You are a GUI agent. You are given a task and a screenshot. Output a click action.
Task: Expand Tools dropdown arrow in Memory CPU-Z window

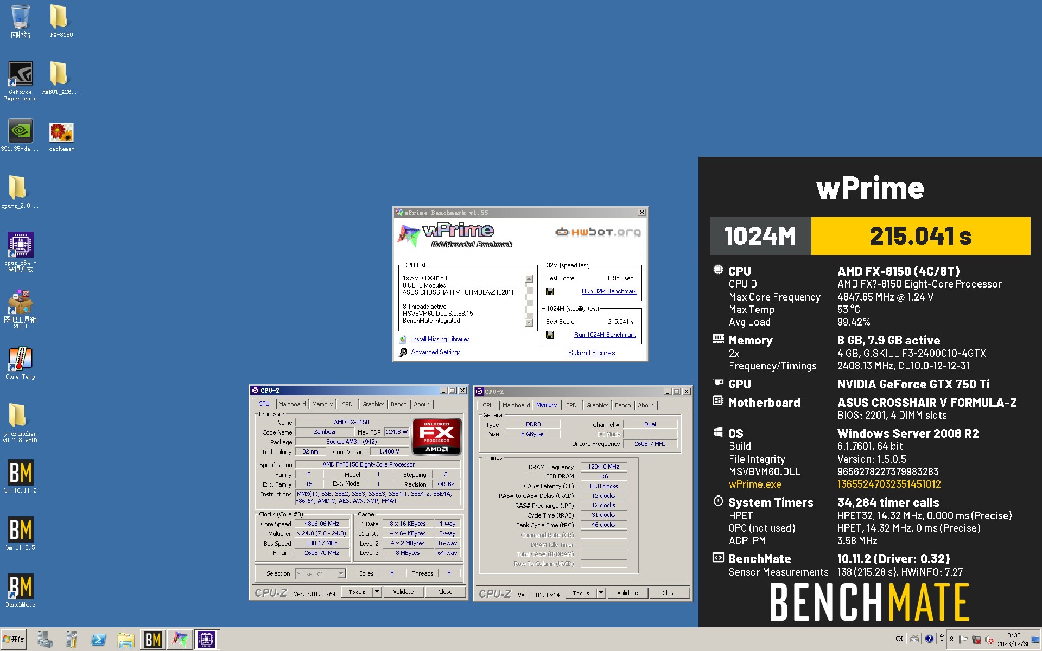click(x=601, y=593)
